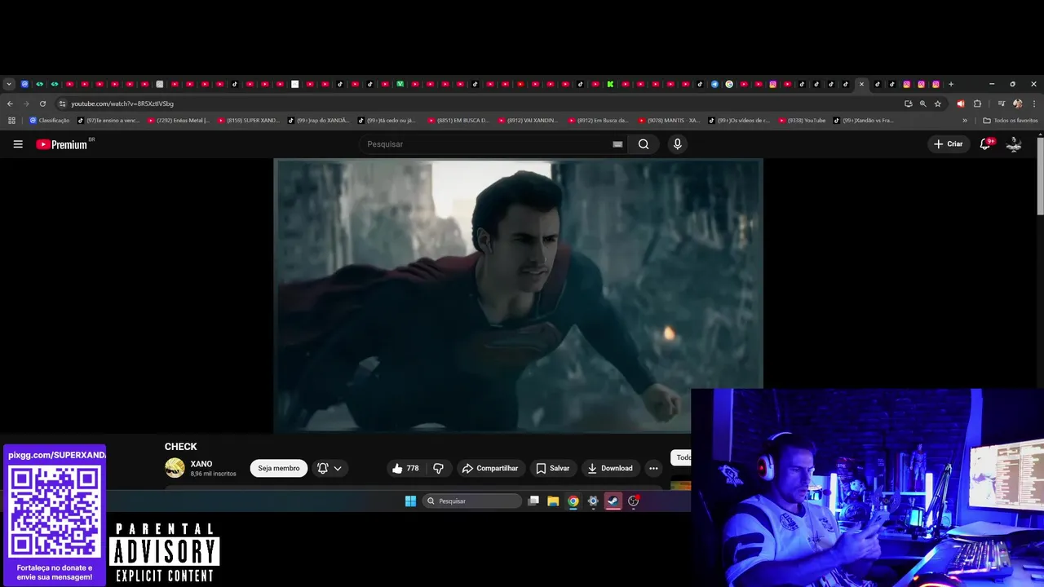Open Todos os favoritos folder
The width and height of the screenshot is (1044, 587).
1011,121
